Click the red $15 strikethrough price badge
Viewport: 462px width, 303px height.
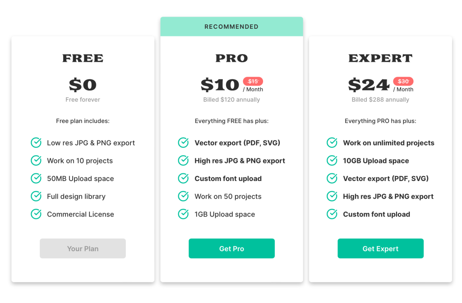(x=253, y=81)
